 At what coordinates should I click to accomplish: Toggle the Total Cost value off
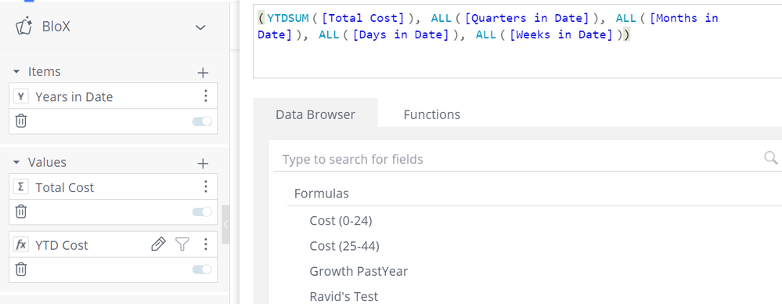(202, 212)
